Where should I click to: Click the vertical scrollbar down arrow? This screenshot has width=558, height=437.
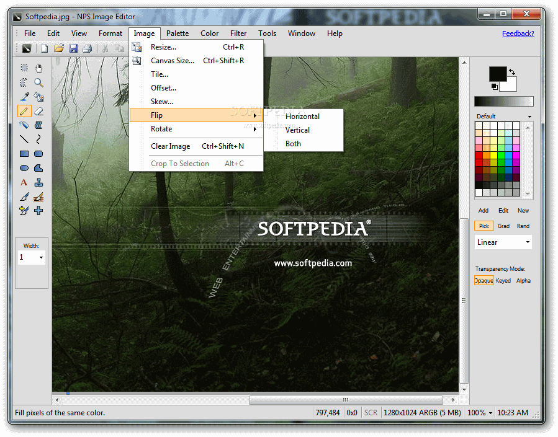point(464,390)
